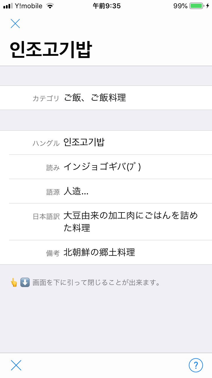Tap the 備考 value 北朝鮮の郷土料理

click(99, 252)
